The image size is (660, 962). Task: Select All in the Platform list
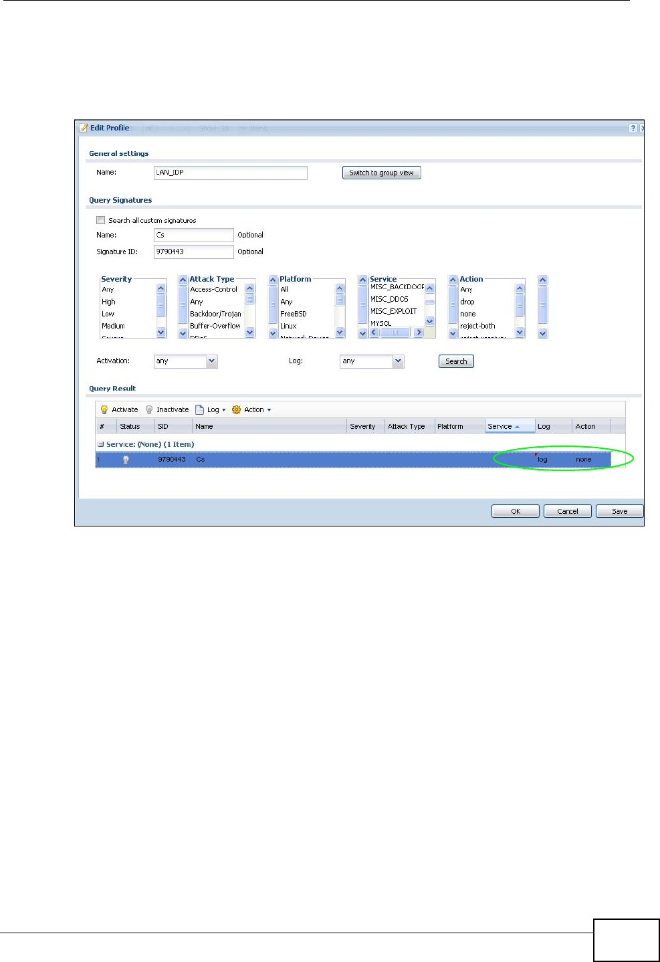[x=284, y=290]
